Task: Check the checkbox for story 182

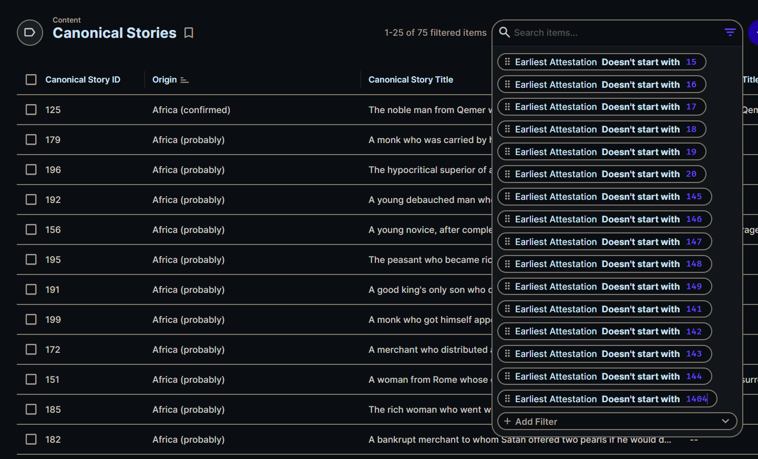Action: 30,439
